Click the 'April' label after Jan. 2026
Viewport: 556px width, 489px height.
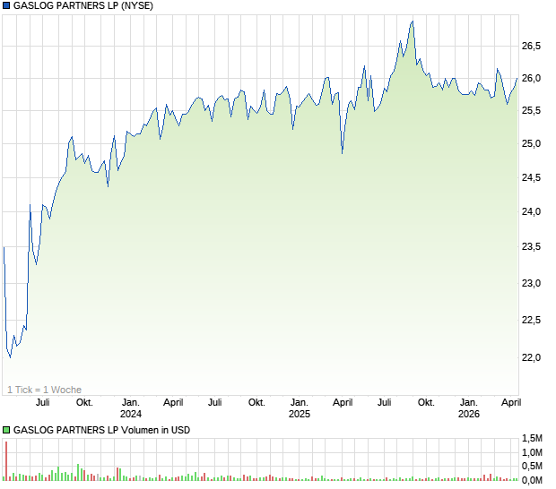tap(511, 403)
